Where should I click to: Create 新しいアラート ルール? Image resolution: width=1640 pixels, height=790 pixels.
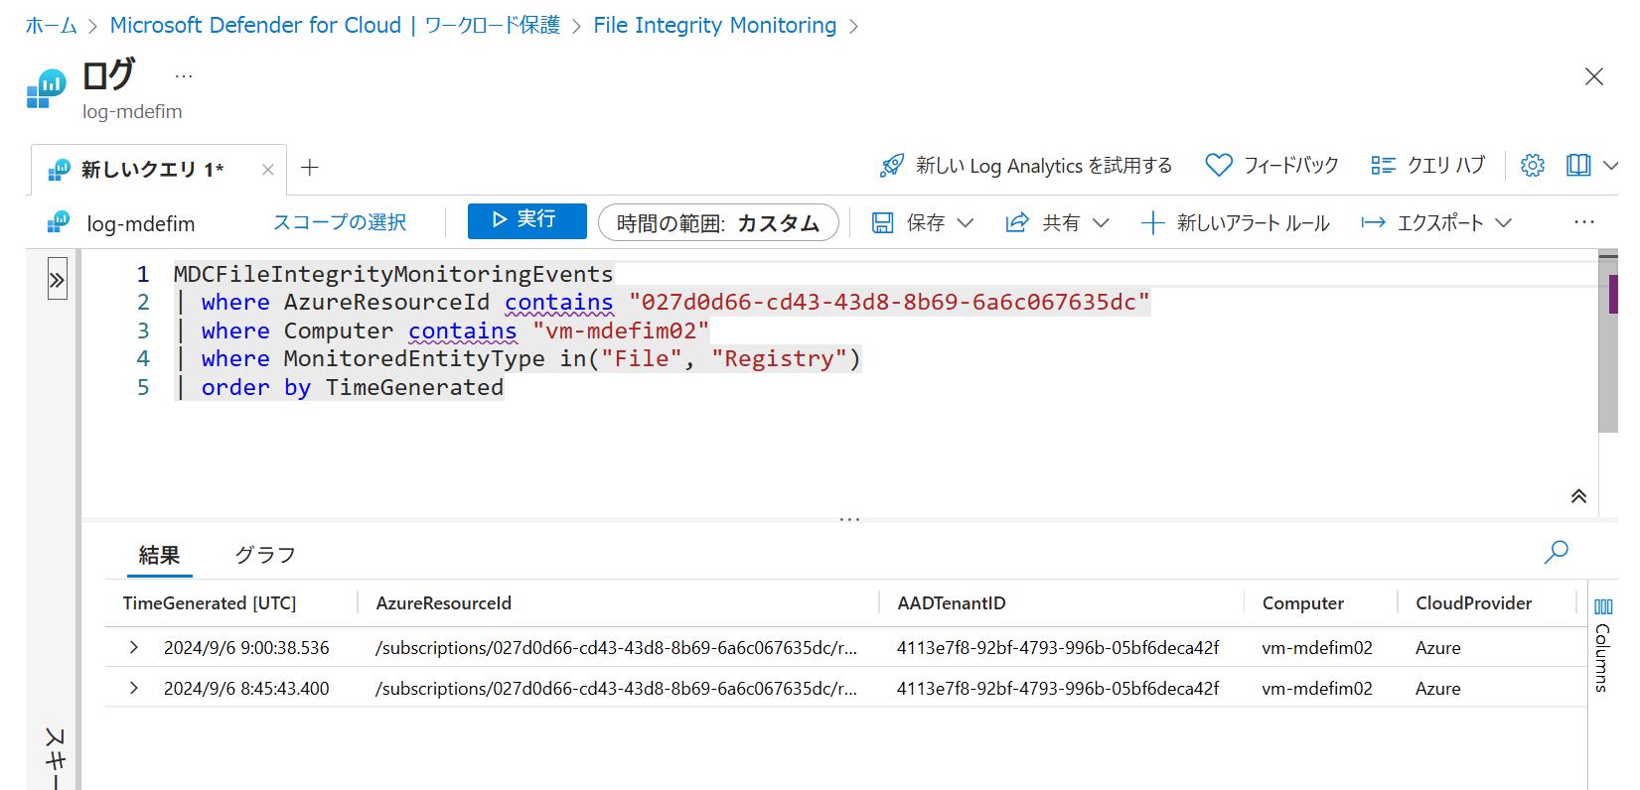point(1235,222)
